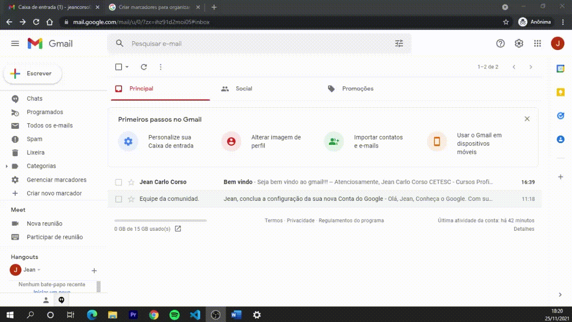Click the Escrever compose button
Screen dimensions: 572x322
(33, 74)
